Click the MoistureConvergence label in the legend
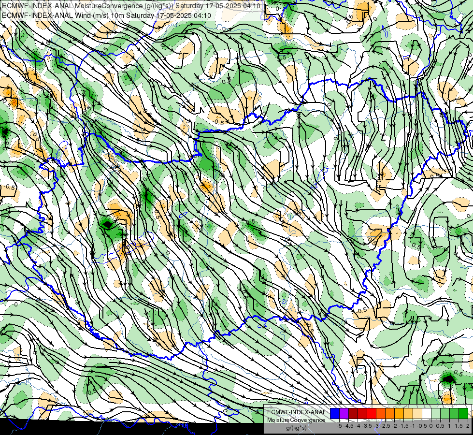This screenshot has height=435, width=473. 296,420
